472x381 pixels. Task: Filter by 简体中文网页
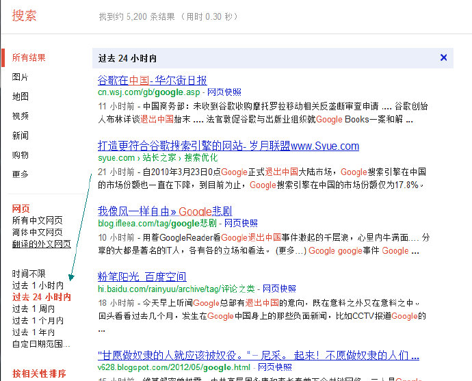38,232
